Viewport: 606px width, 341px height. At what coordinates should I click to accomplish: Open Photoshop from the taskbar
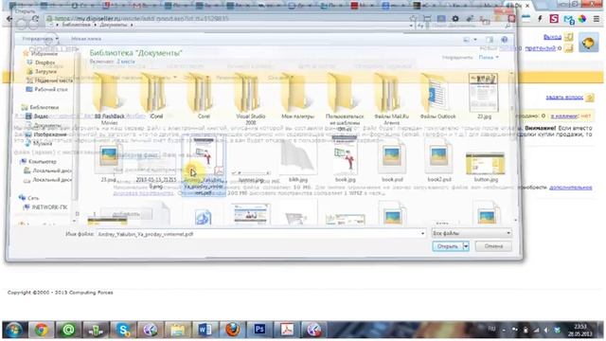point(259,331)
